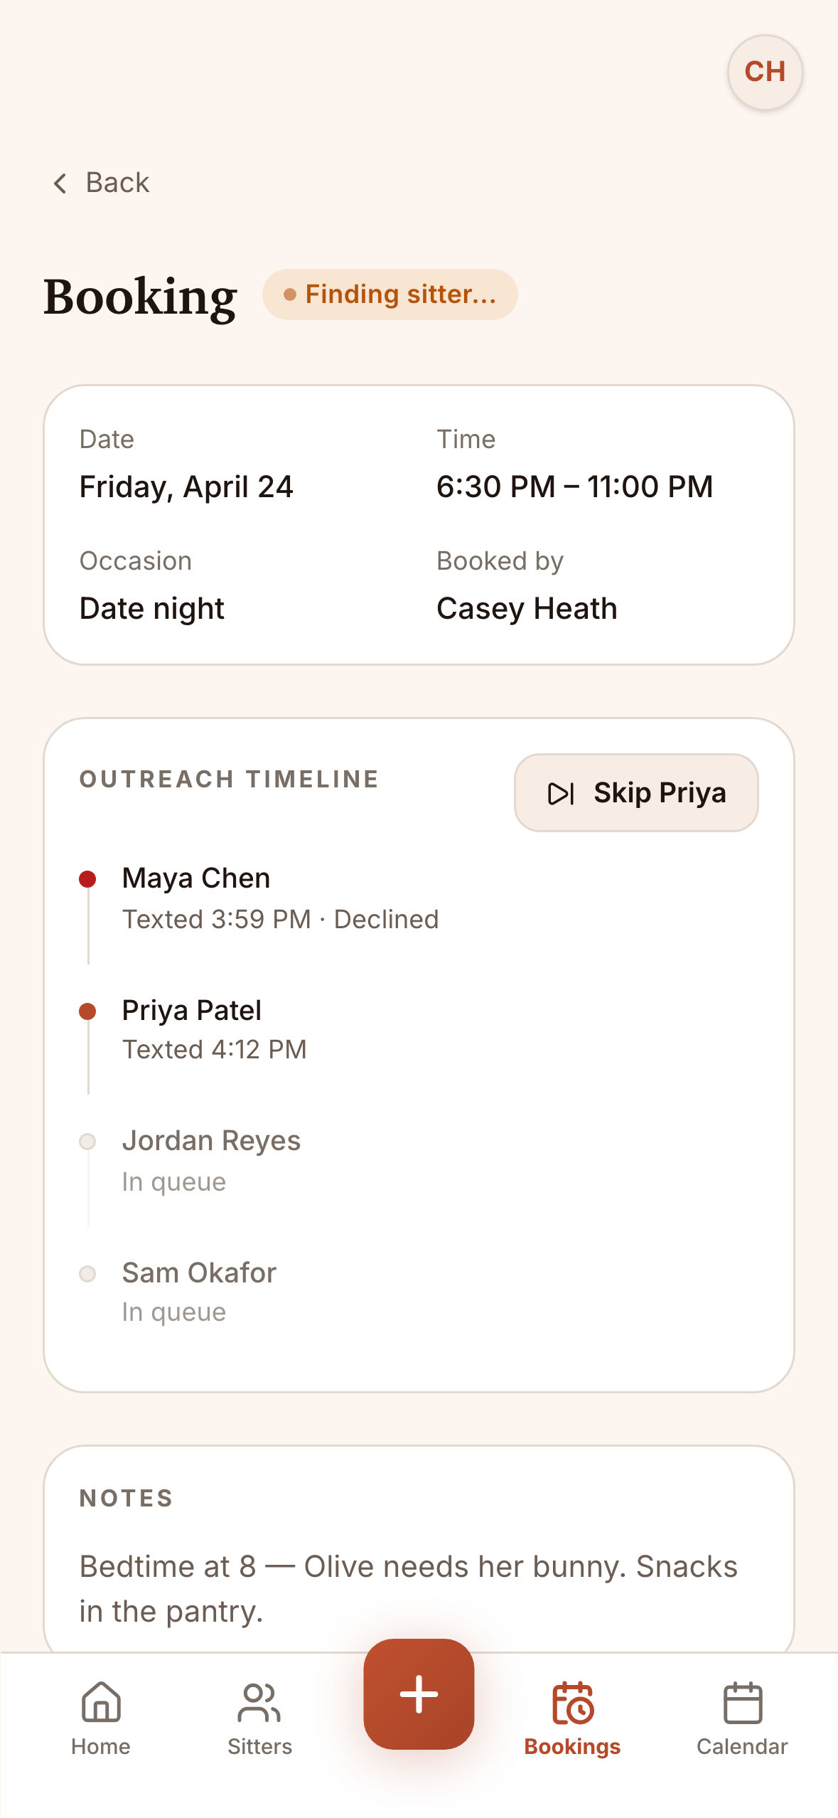Tap the Friday, April 24 date value

click(186, 487)
